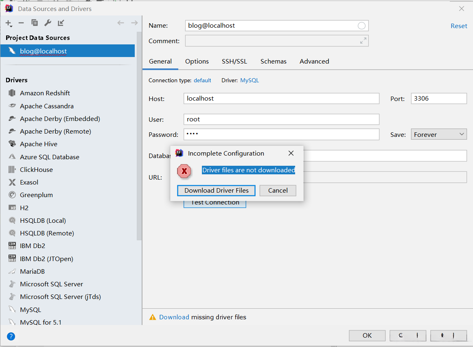Viewport: 473px width, 347px height.
Task: Click the help question mark icon
Action: (x=11, y=336)
